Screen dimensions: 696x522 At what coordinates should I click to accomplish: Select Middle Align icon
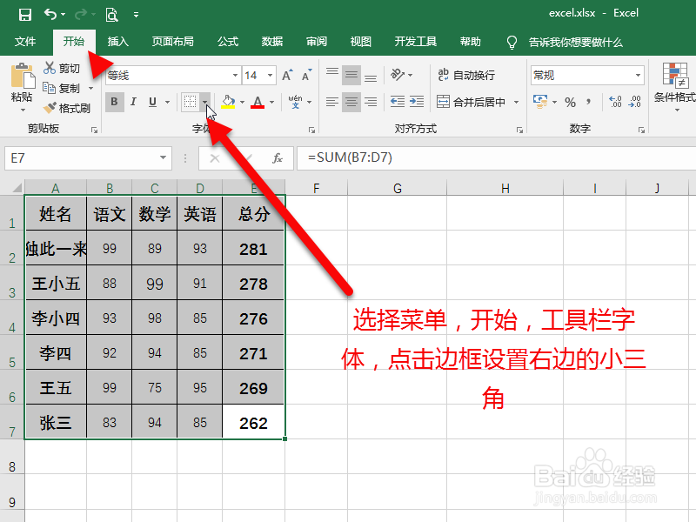point(351,75)
